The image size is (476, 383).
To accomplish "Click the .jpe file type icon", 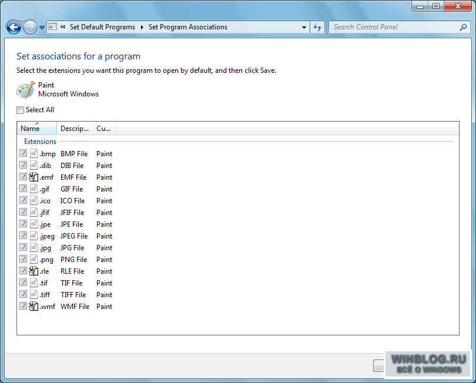I will click(x=33, y=224).
